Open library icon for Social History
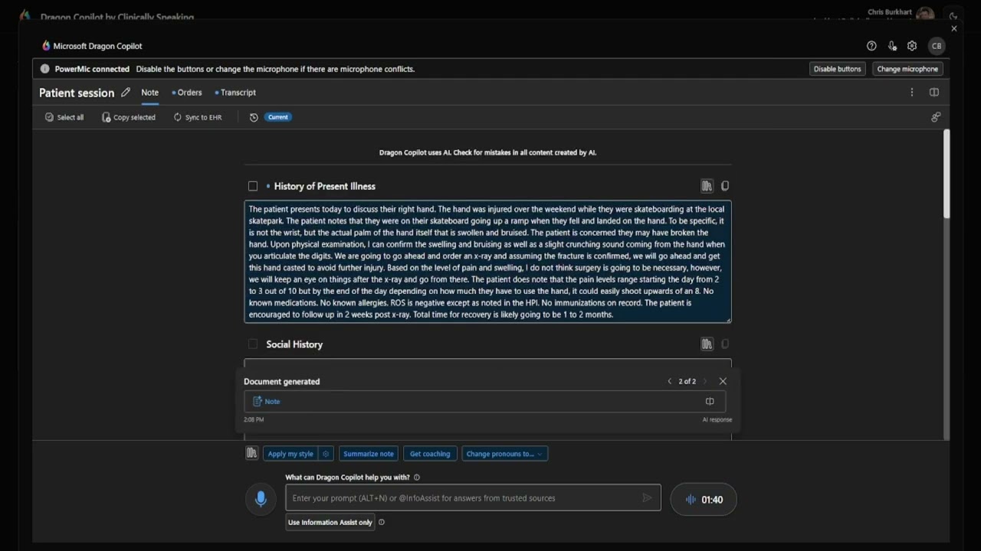 point(707,344)
